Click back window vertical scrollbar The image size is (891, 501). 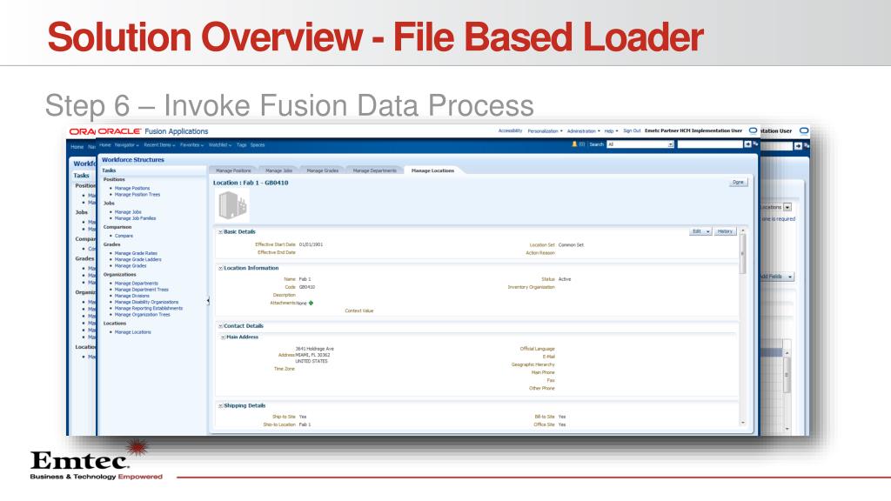pyautogui.click(x=787, y=375)
